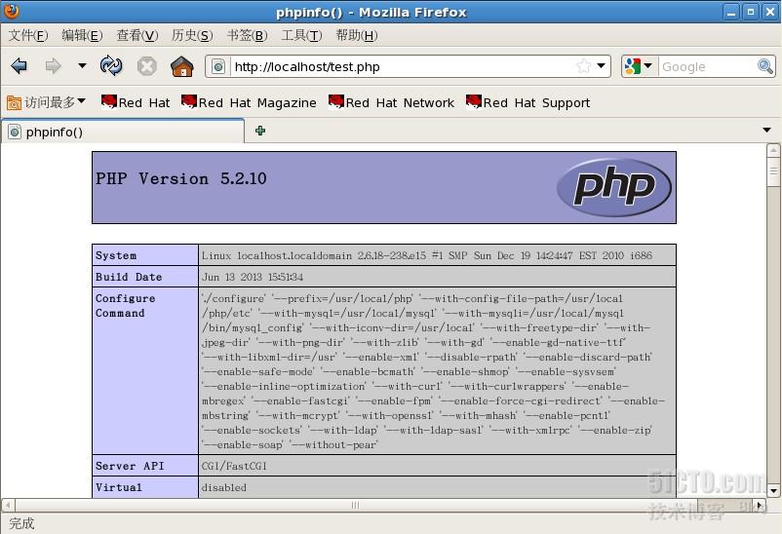Open the 书签(B) menu
Image resolution: width=782 pixels, height=534 pixels.
pos(247,35)
